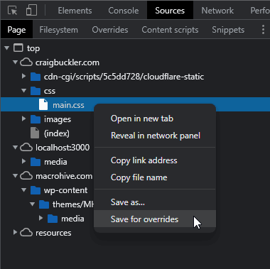Click the top frame window icon
270x269 pixels.
(x=18, y=48)
